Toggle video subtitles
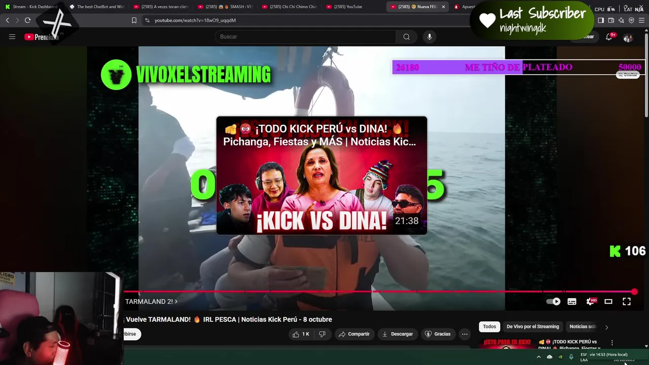649x365 pixels. [x=572, y=302]
